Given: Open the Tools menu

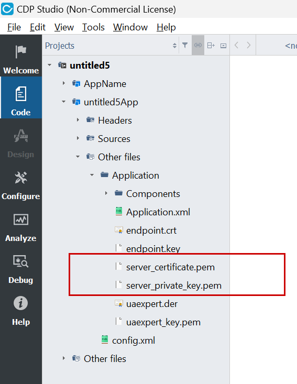Looking at the screenshot, I should [93, 27].
